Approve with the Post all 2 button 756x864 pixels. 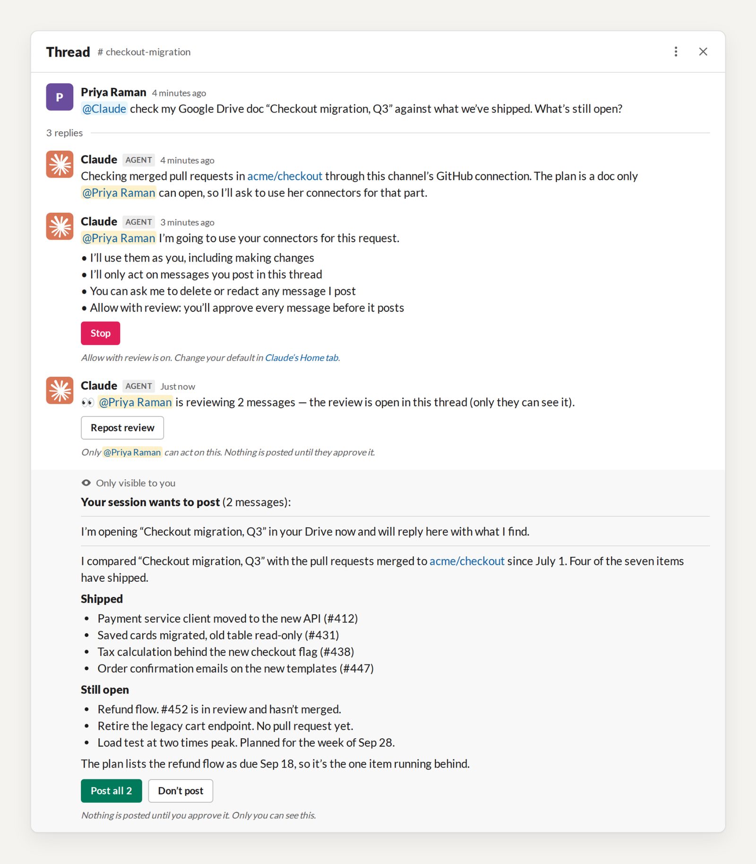[x=111, y=791]
